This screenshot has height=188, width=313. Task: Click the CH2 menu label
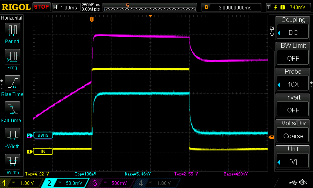(x=272, y=31)
